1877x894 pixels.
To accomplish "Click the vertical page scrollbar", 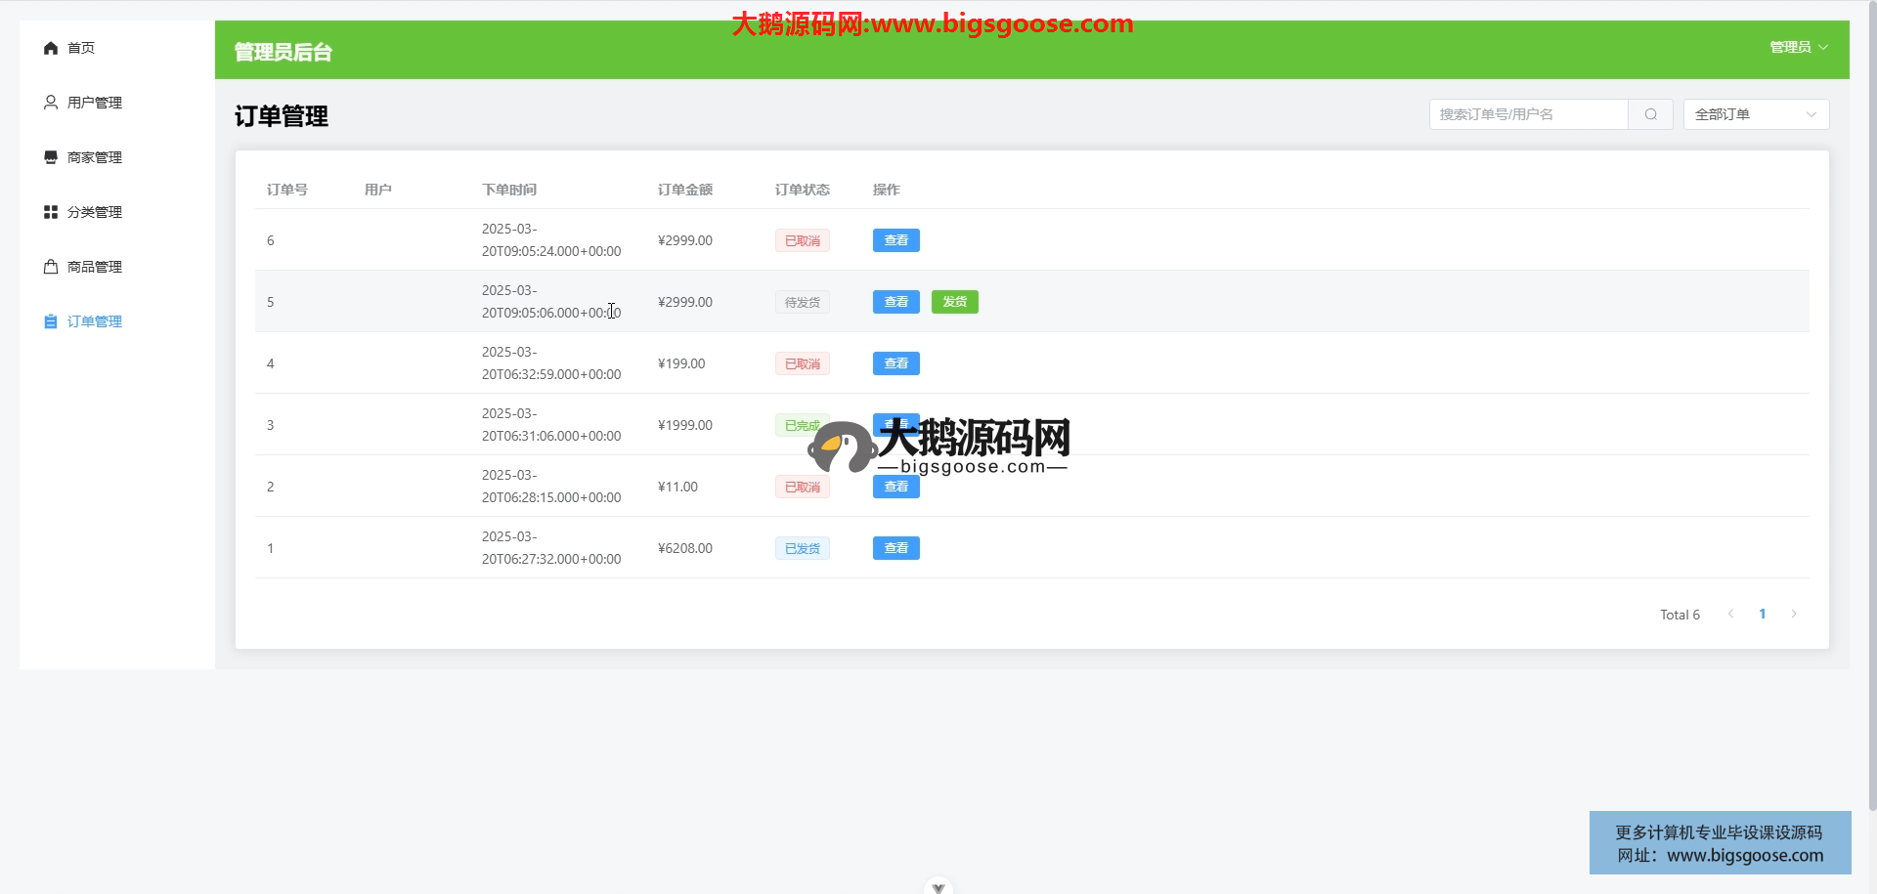I will 1871,391.
